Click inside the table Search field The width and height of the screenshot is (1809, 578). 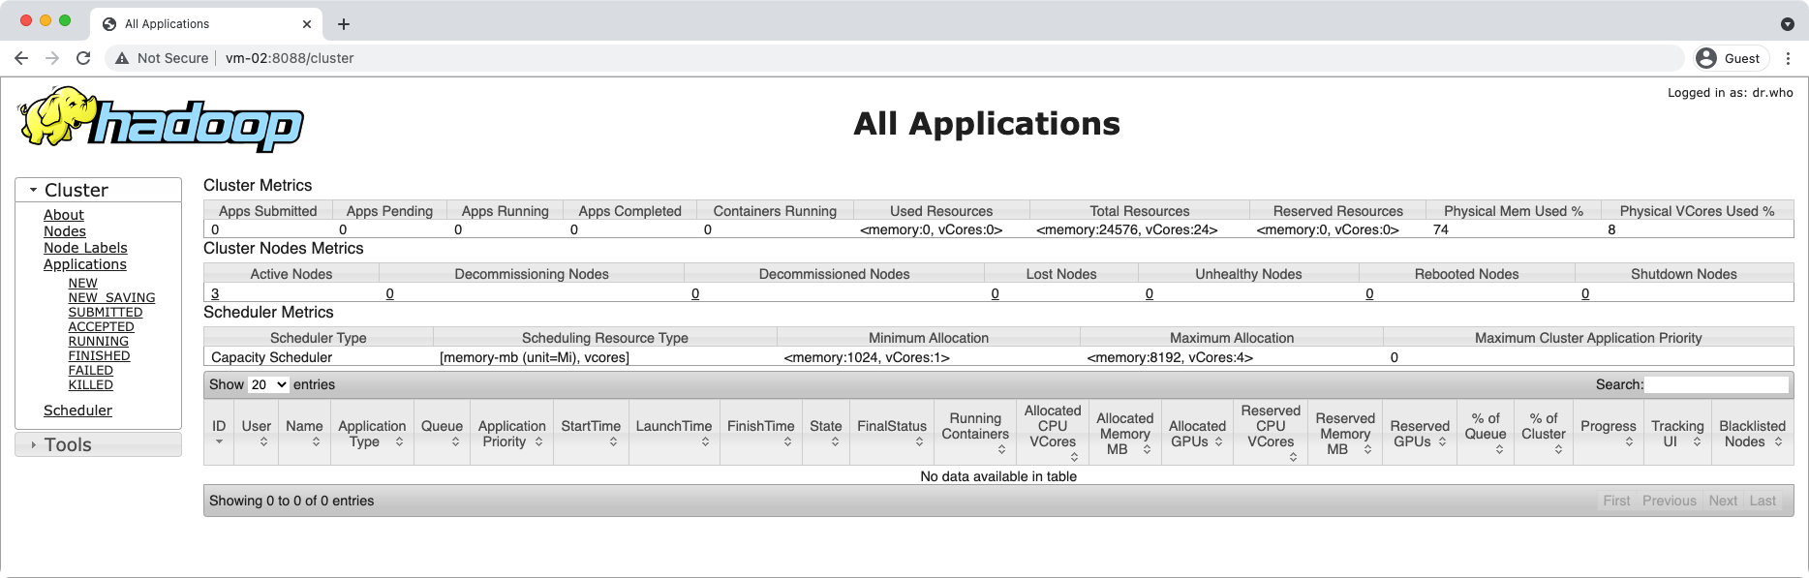(1716, 384)
